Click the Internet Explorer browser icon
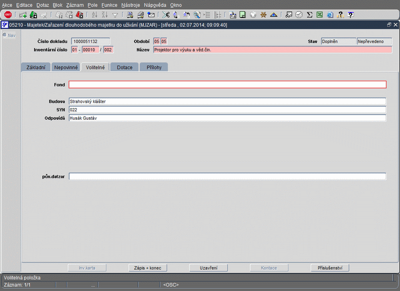Image resolution: width=400 pixels, height=291 pixels. pyautogui.click(x=330, y=15)
